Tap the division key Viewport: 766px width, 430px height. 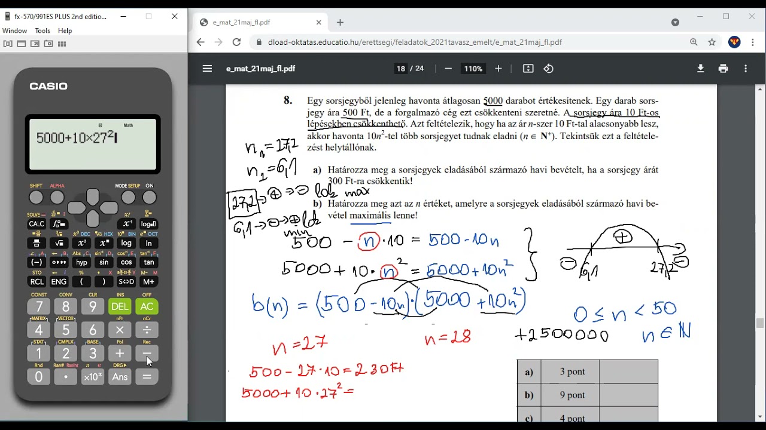point(147,330)
